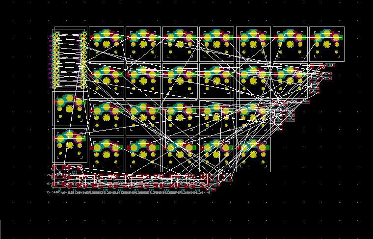Click the L7 reference label

(75, 190)
